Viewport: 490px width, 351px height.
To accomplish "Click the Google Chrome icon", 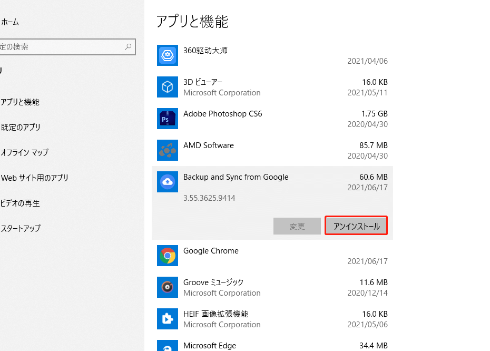I will point(168,256).
